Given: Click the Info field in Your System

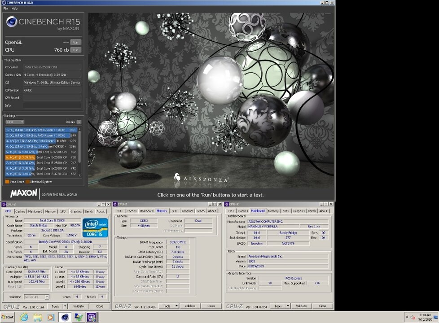Looking at the screenshot, I should pos(52,105).
